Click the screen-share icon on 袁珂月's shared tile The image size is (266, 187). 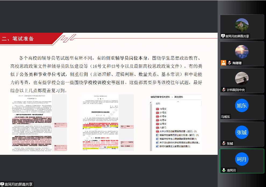(x=223, y=36)
